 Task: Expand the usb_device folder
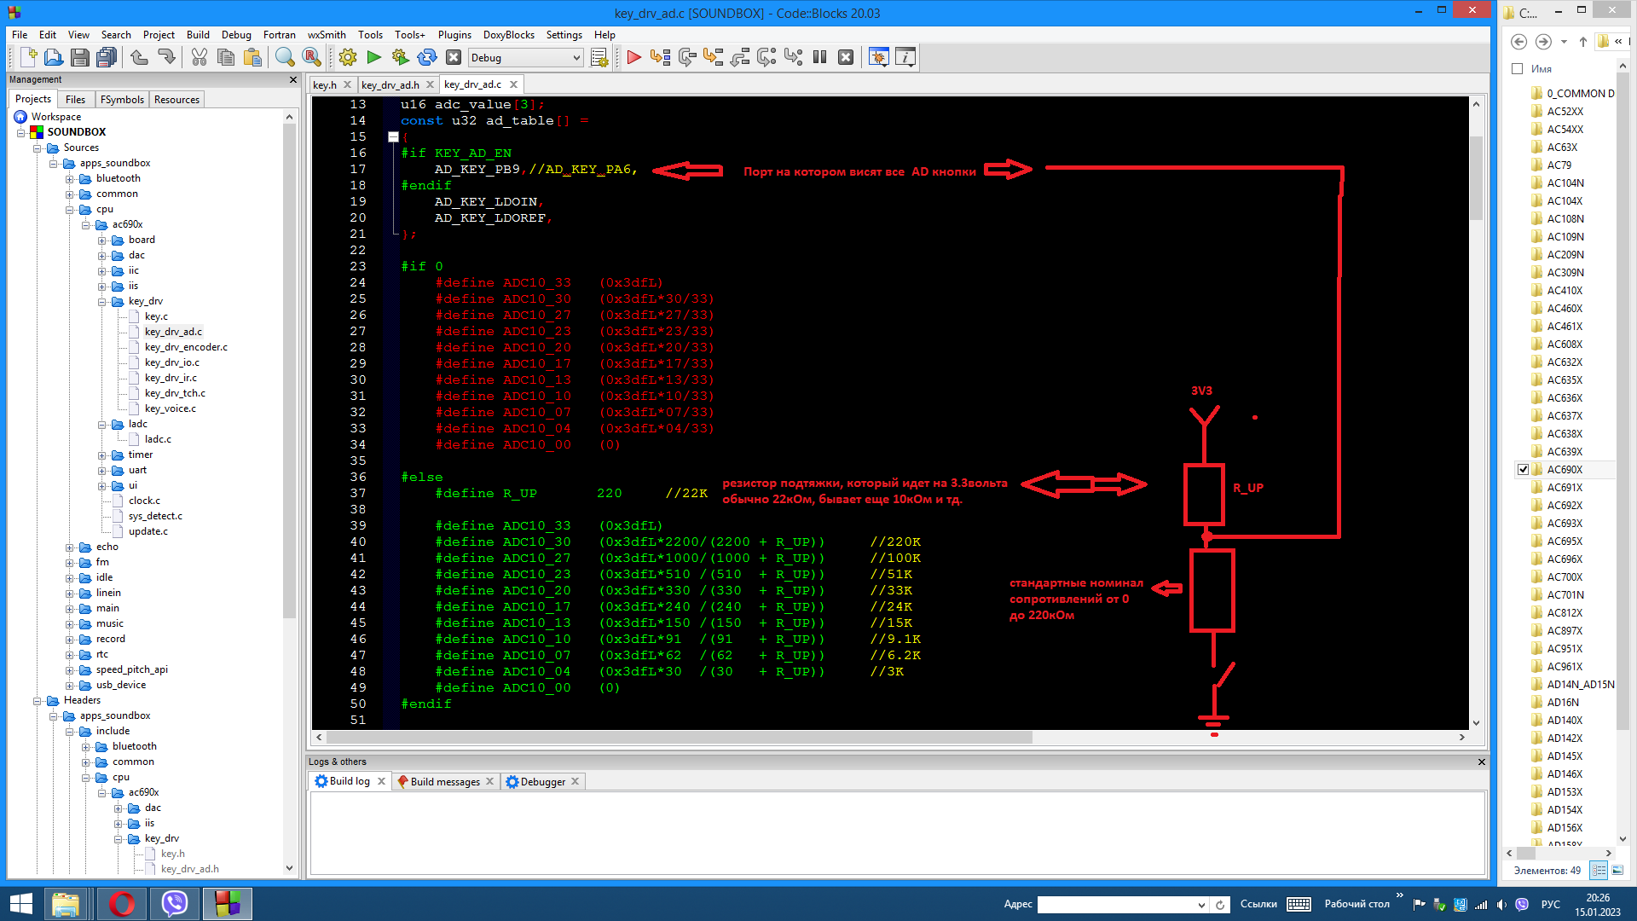(x=70, y=686)
